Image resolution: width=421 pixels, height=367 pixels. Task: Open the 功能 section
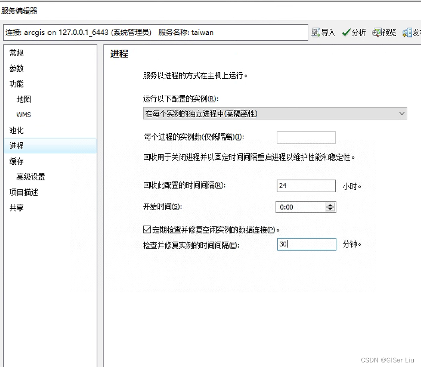[x=16, y=84]
